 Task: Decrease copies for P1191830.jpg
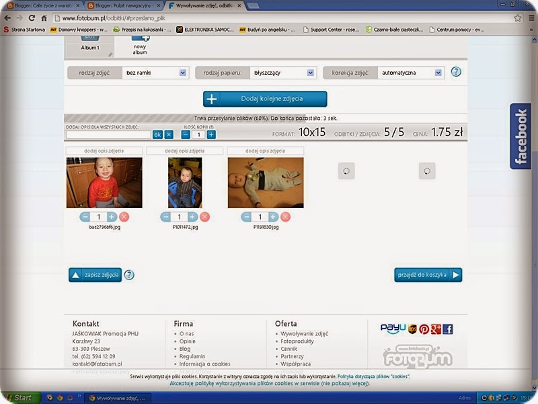[x=246, y=217]
